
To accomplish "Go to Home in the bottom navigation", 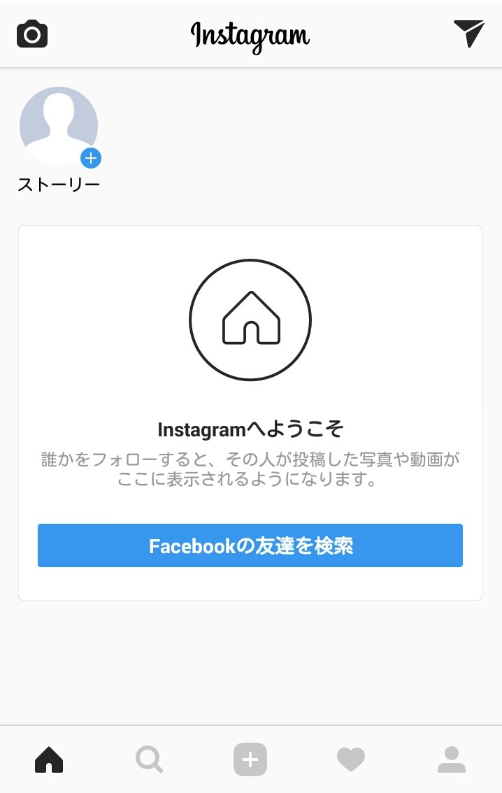I will click(49, 759).
